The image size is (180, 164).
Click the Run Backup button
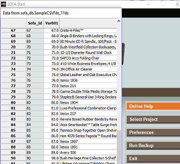tap(153, 146)
